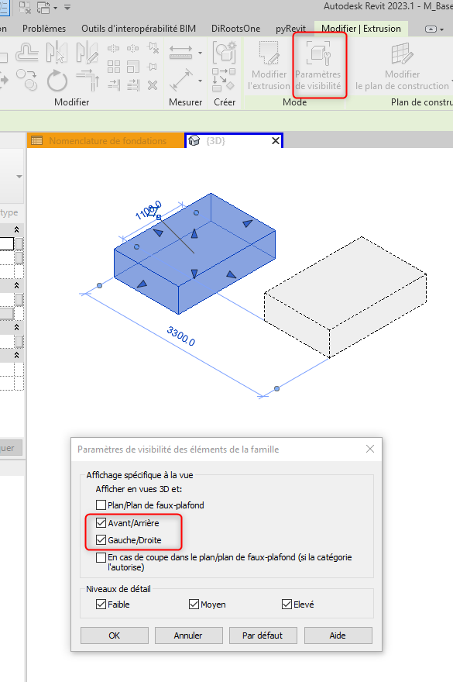Activate Mirror - Pick Axis tool

tap(57, 52)
